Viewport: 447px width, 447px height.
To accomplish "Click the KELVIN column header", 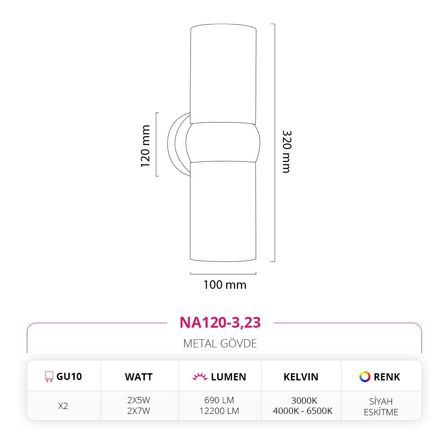I will 301,377.
